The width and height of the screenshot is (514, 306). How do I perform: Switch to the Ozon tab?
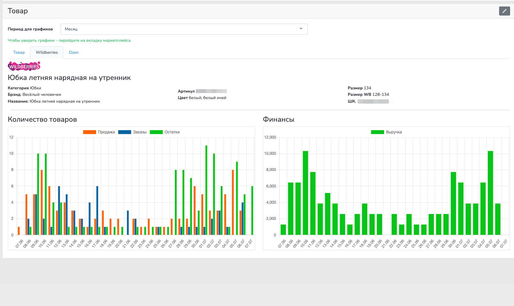pyautogui.click(x=74, y=52)
